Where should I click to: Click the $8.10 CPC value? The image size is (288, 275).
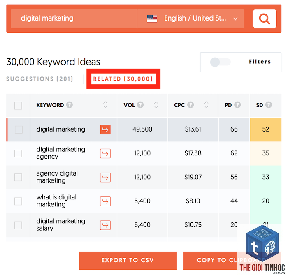193,201
